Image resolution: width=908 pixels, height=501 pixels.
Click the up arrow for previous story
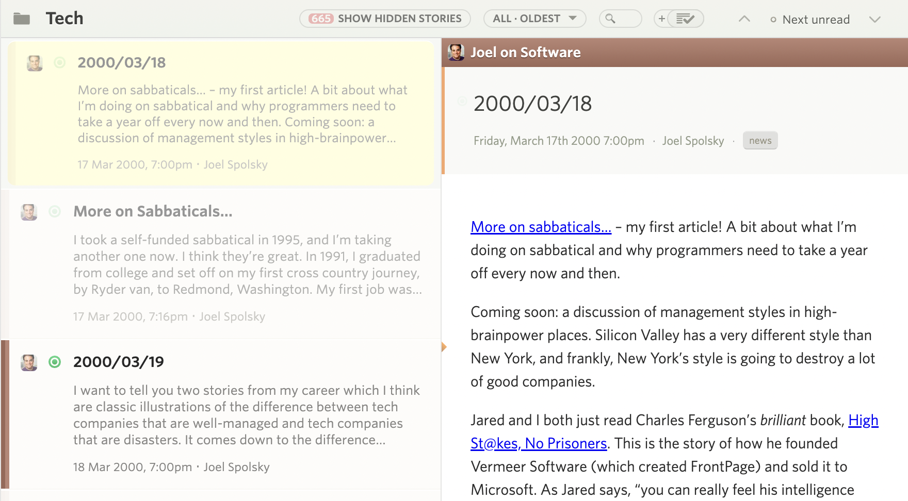click(x=743, y=19)
